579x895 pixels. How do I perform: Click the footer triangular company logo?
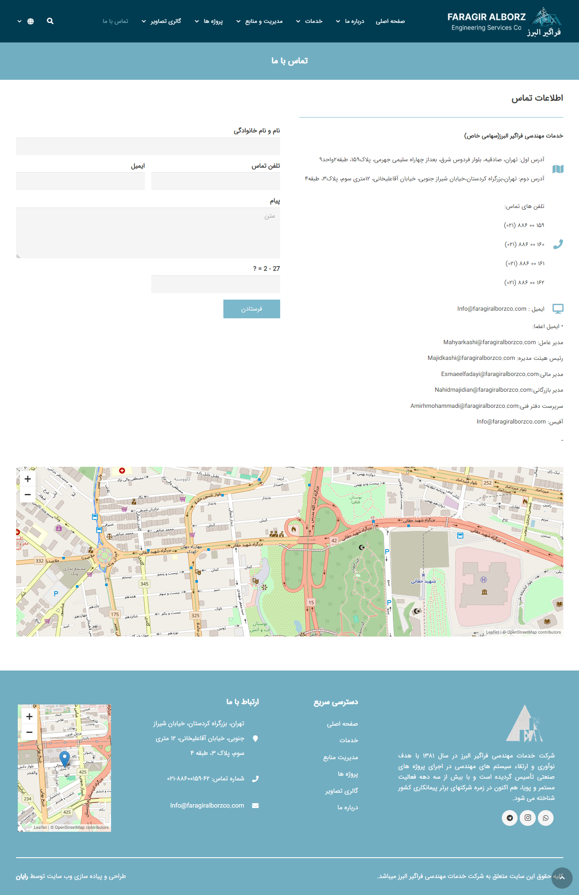(525, 723)
